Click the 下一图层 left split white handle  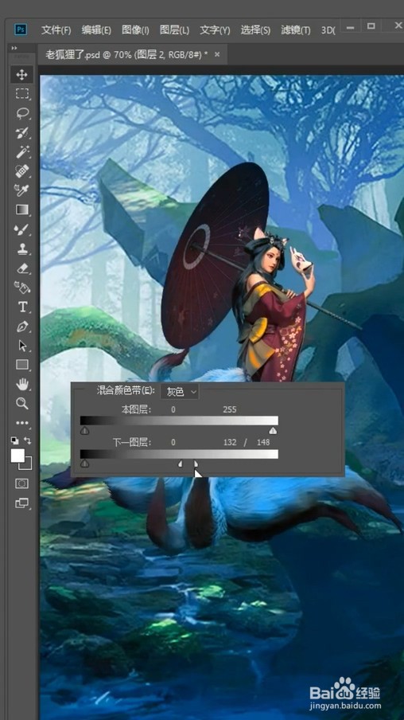click(x=181, y=464)
